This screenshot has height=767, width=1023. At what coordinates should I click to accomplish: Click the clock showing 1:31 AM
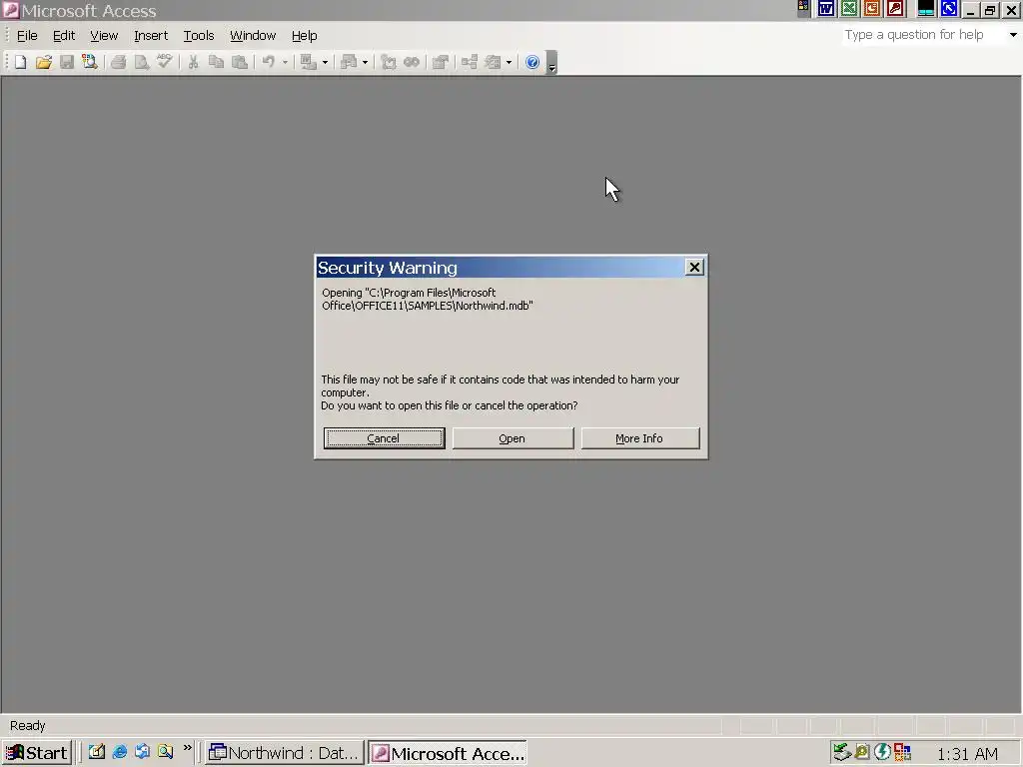pyautogui.click(x=967, y=754)
